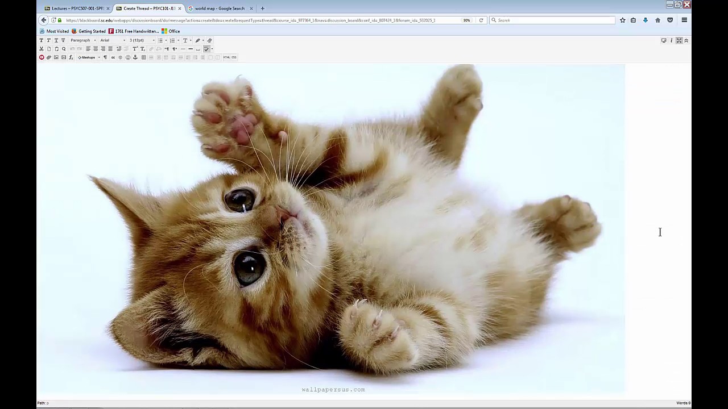
Task: Expand bullet list style options arrow
Action: pyautogui.click(x=166, y=40)
